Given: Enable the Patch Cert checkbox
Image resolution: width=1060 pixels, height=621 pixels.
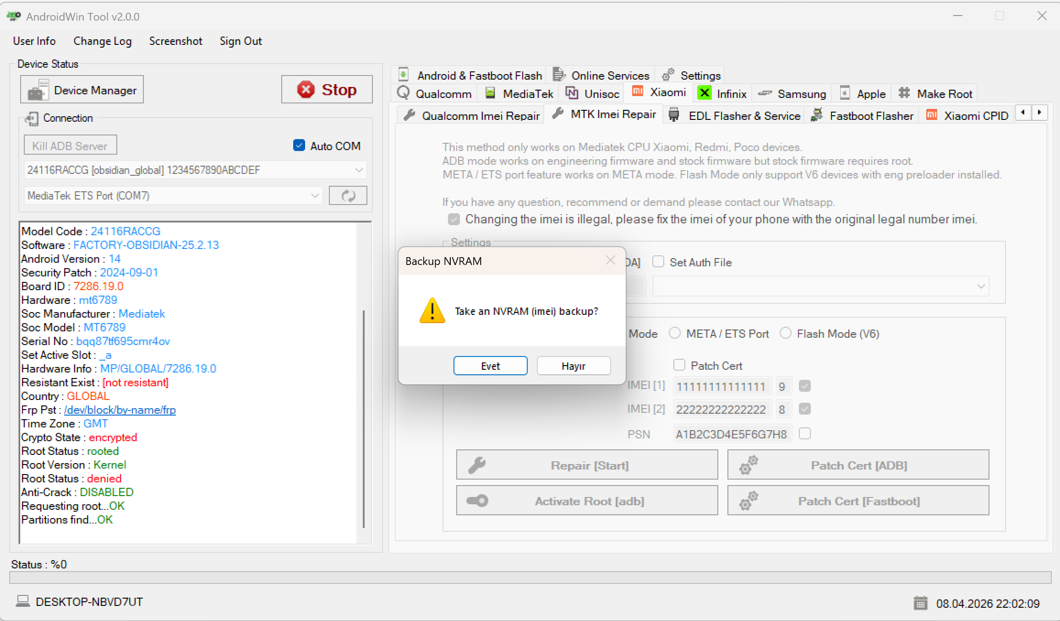Looking at the screenshot, I should [679, 365].
